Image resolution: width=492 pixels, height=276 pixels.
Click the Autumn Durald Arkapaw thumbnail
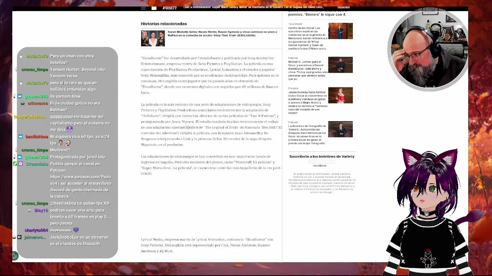(340, 129)
